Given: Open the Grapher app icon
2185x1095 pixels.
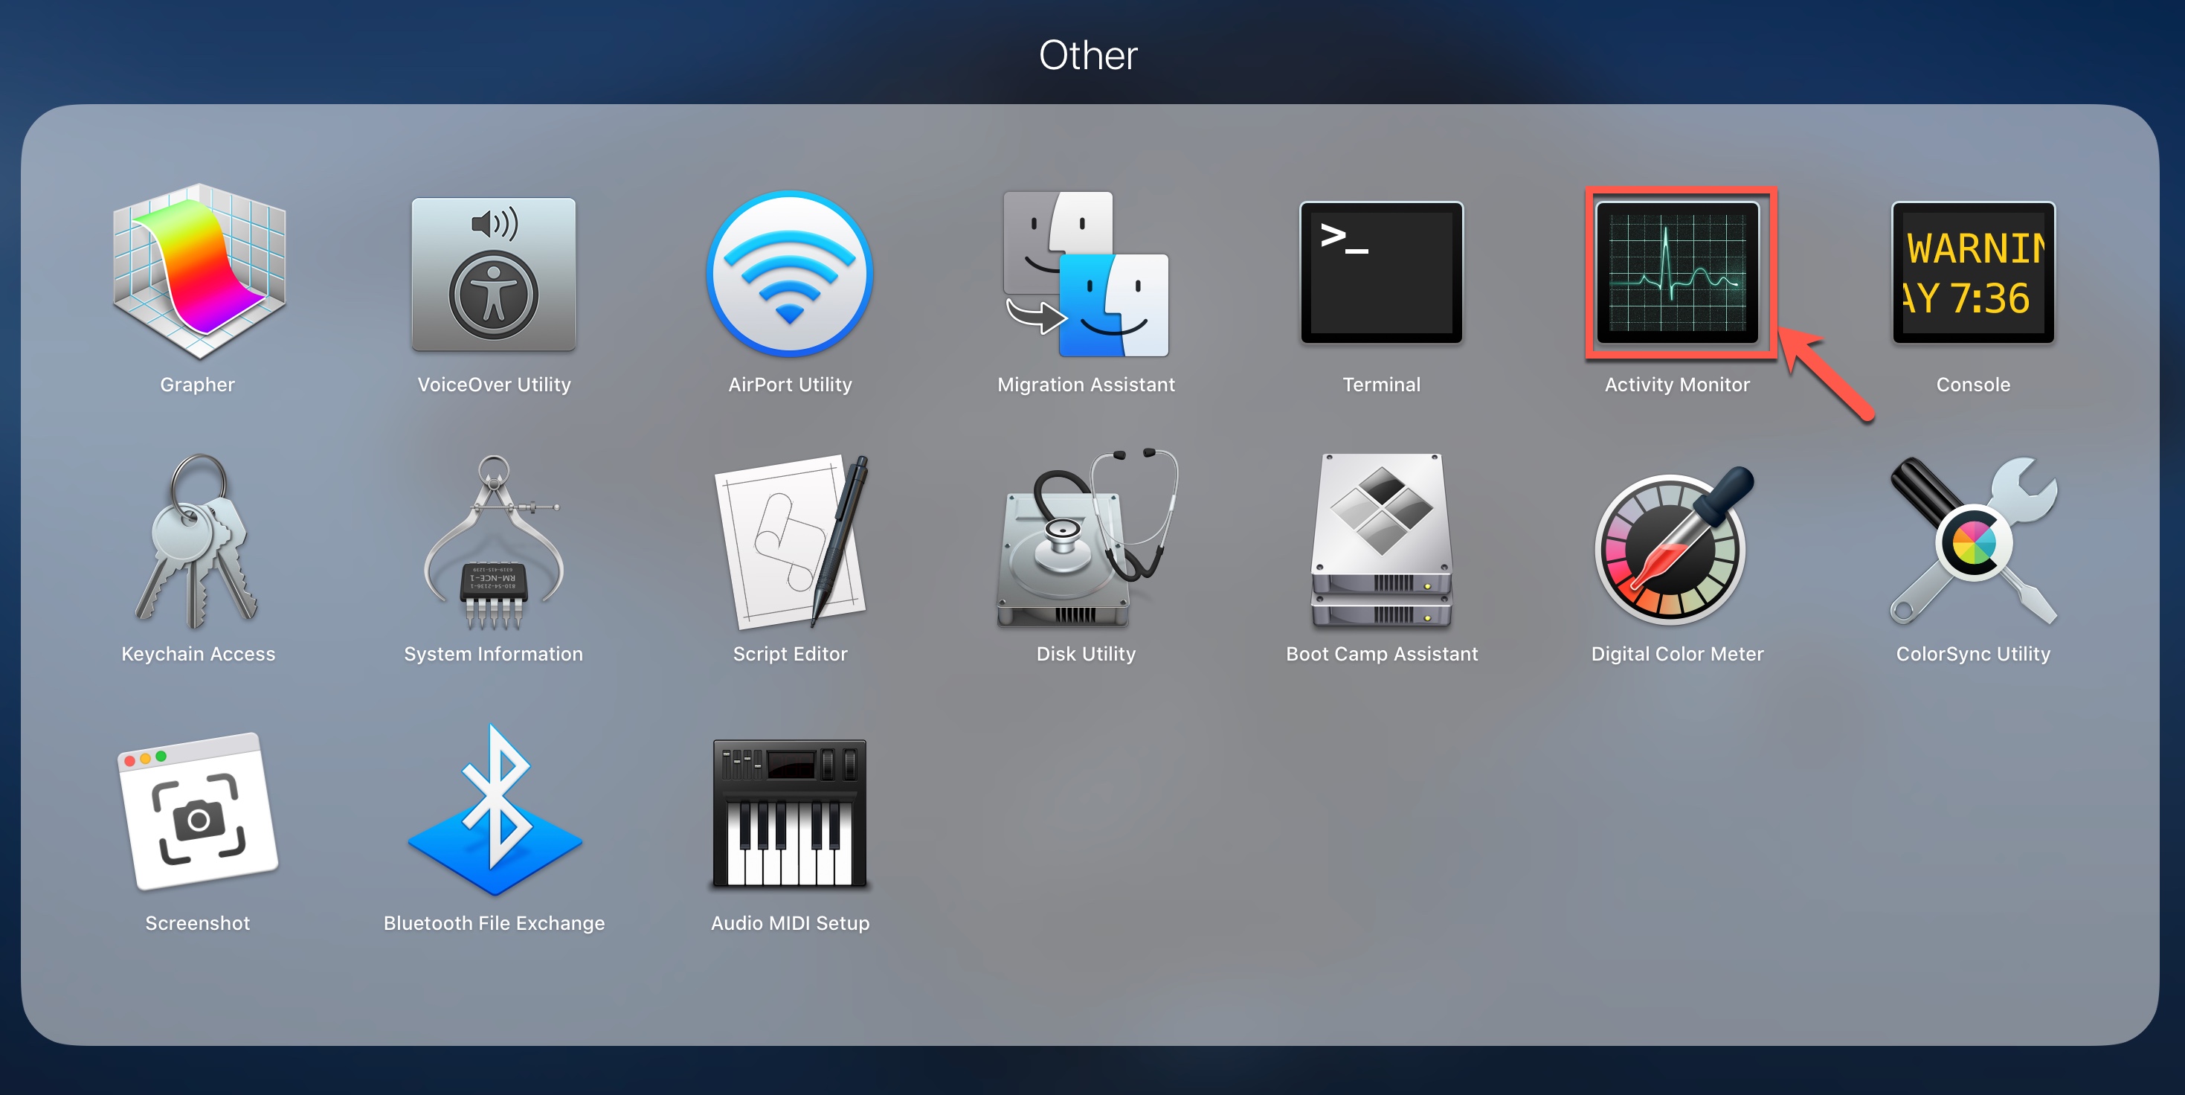Looking at the screenshot, I should click(199, 272).
